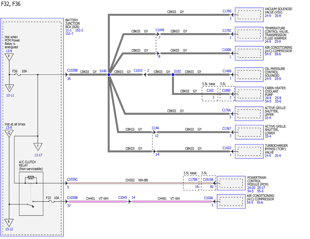
Task: Click the A/C CLUTCH RELAY label
Action: [x=27, y=164]
